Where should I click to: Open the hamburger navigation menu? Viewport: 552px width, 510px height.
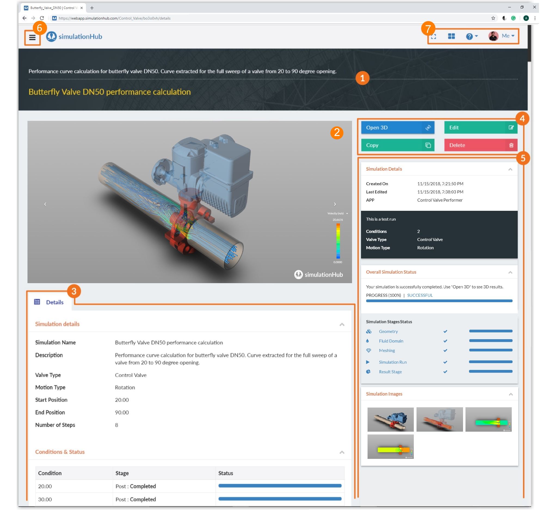32,38
